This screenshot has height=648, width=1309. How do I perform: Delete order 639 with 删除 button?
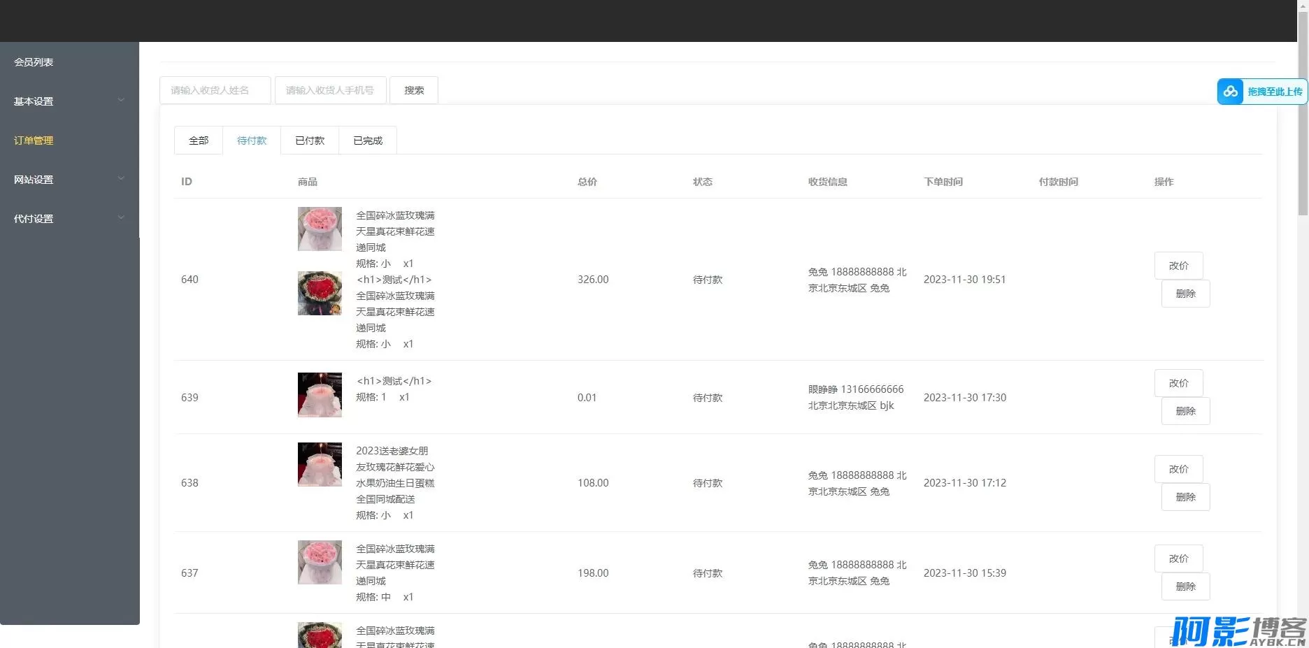point(1185,411)
